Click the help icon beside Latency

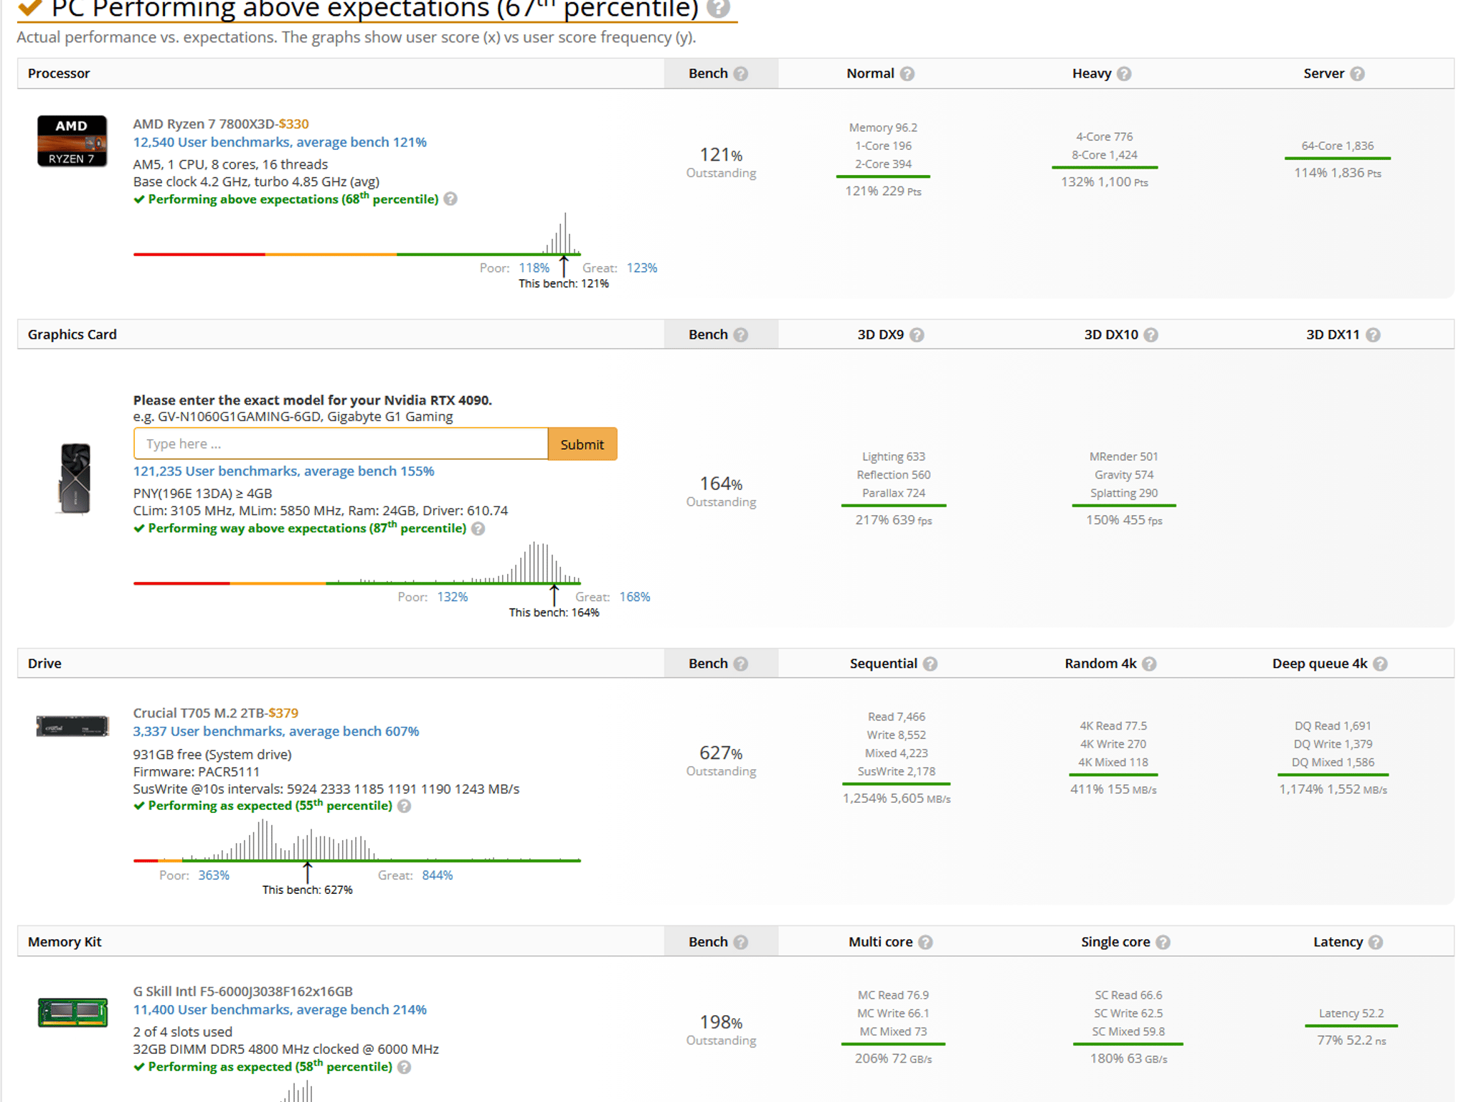point(1375,942)
